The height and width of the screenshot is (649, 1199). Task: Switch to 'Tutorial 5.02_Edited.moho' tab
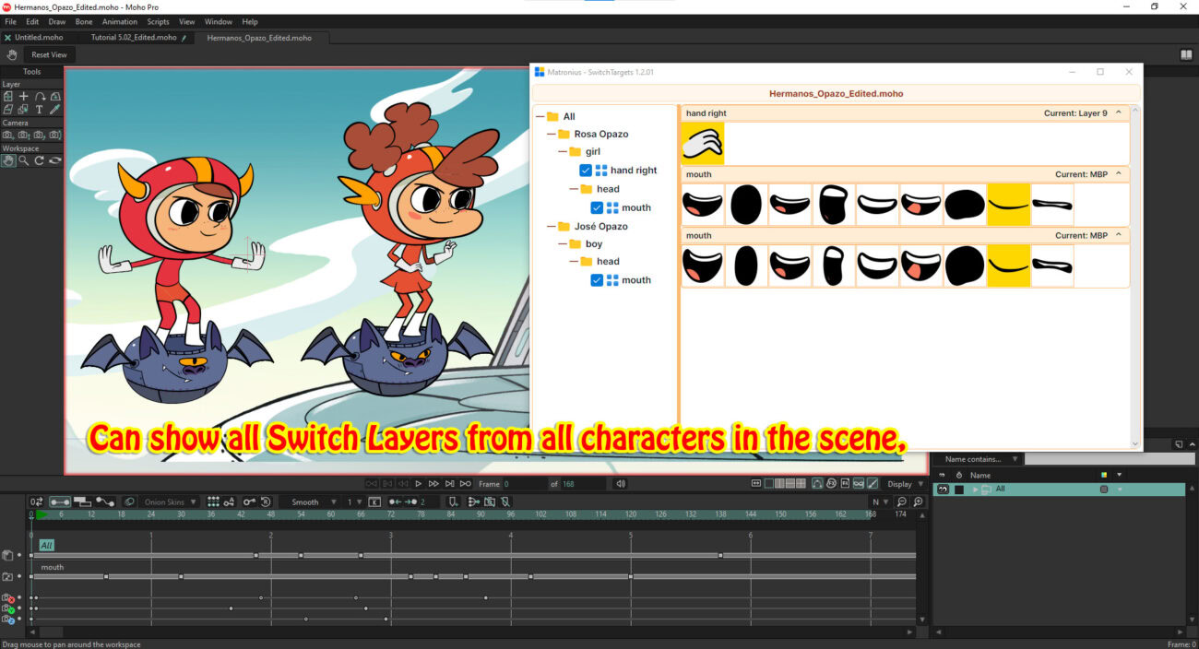[x=134, y=38]
